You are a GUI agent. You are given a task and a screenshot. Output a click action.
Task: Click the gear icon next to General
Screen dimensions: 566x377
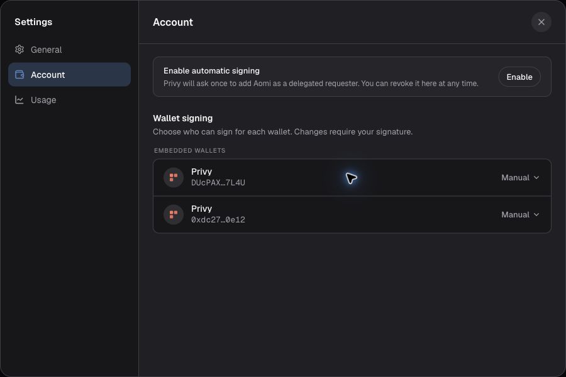pyautogui.click(x=19, y=50)
